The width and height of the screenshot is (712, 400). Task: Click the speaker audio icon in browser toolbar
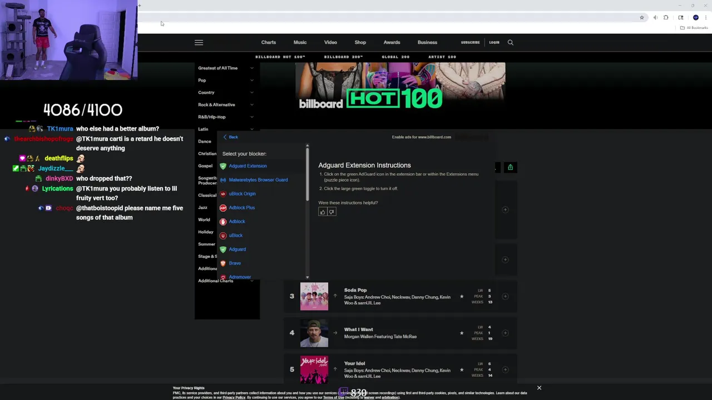tap(655, 18)
